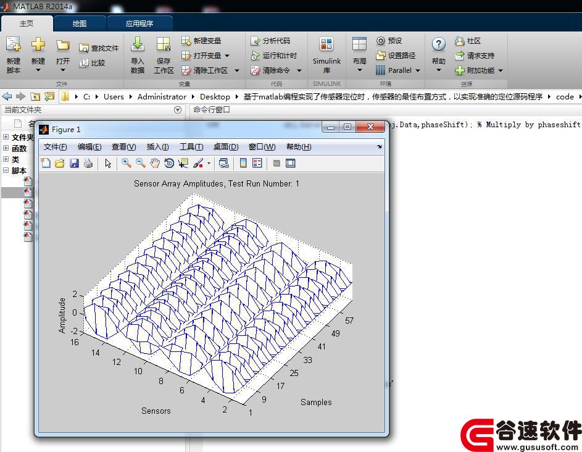Open 窗口(W) menu in Figure 1
The image size is (582, 452).
(x=262, y=147)
